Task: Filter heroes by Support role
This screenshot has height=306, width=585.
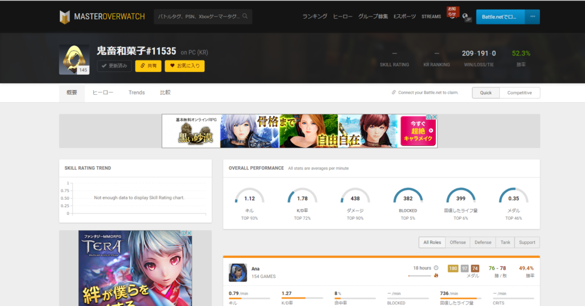Action: point(527,242)
